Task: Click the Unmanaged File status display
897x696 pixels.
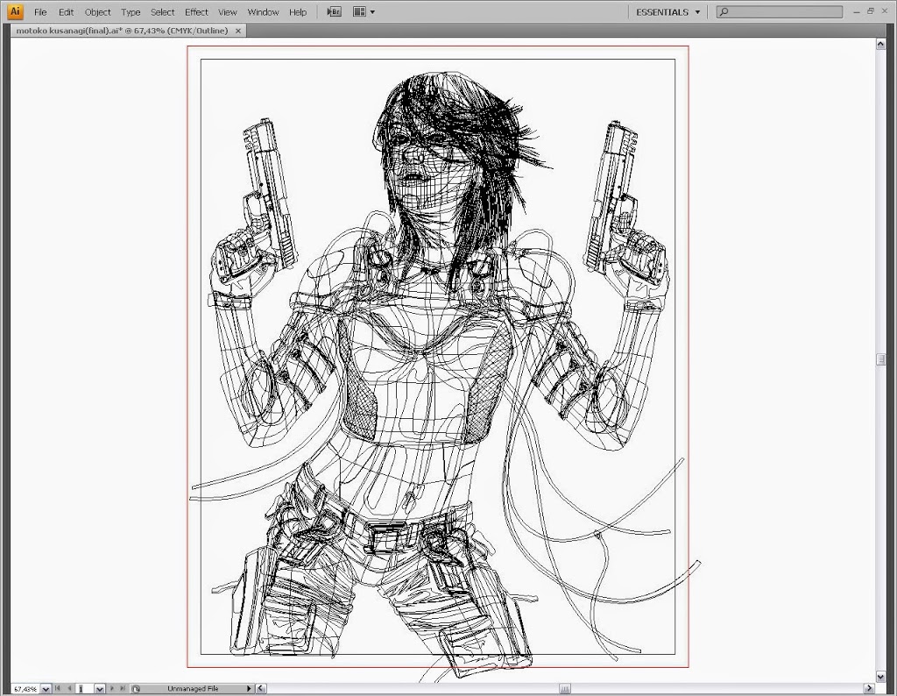Action: coord(193,688)
